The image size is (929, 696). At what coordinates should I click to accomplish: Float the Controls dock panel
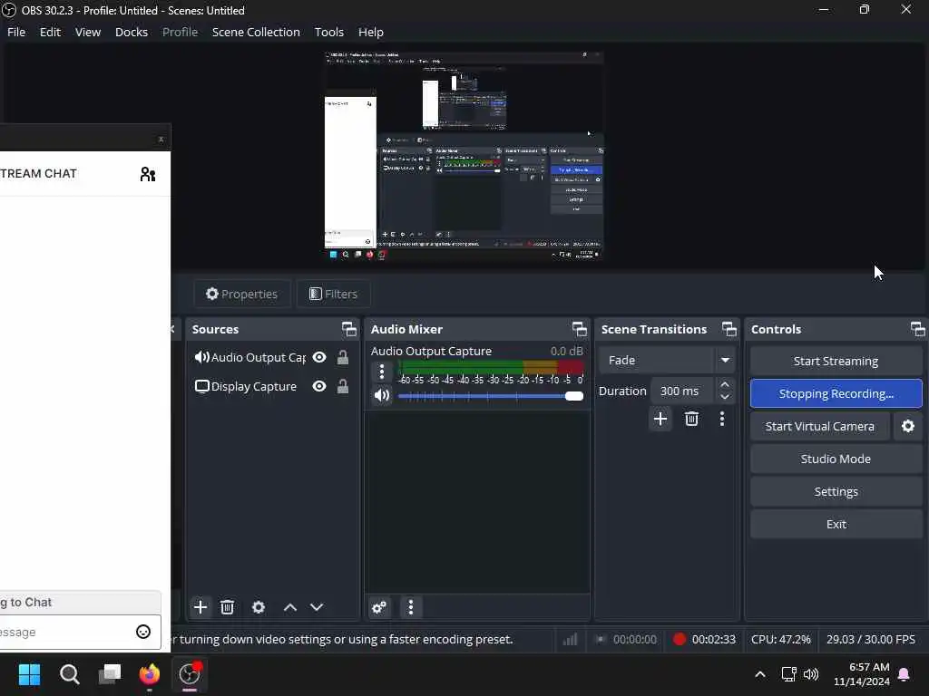pyautogui.click(x=918, y=329)
